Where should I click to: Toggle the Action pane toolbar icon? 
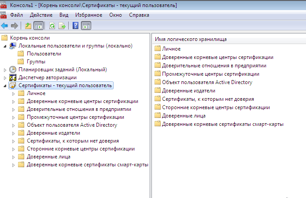(86, 26)
